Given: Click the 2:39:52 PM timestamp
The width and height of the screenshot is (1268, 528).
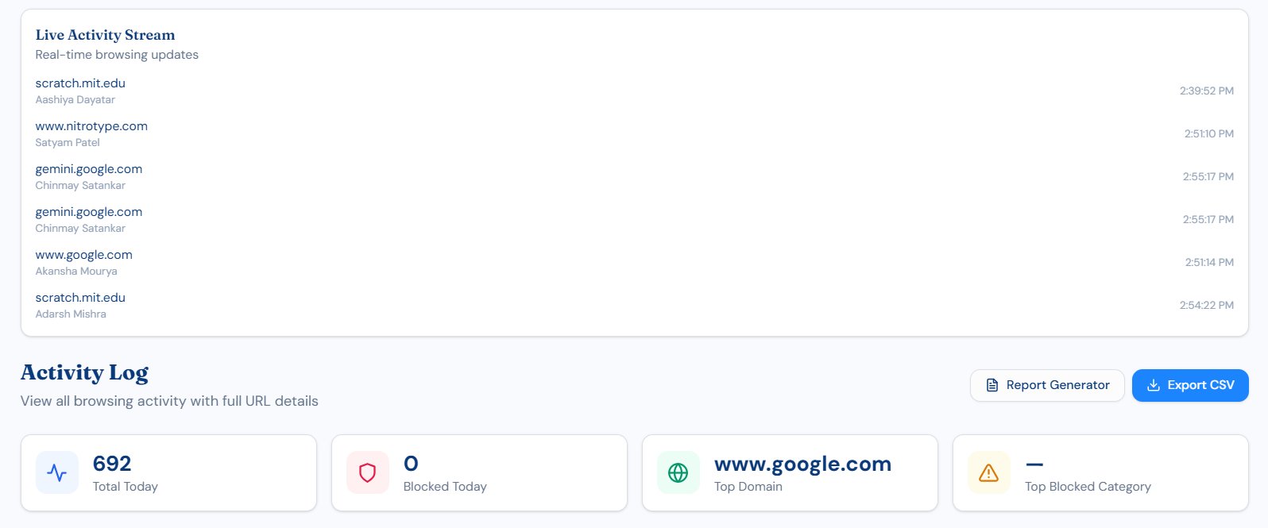Looking at the screenshot, I should [x=1206, y=91].
